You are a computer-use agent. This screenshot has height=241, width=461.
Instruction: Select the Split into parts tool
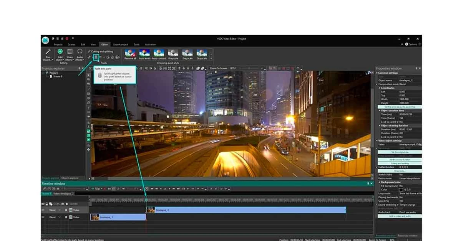pyautogui.click(x=95, y=57)
